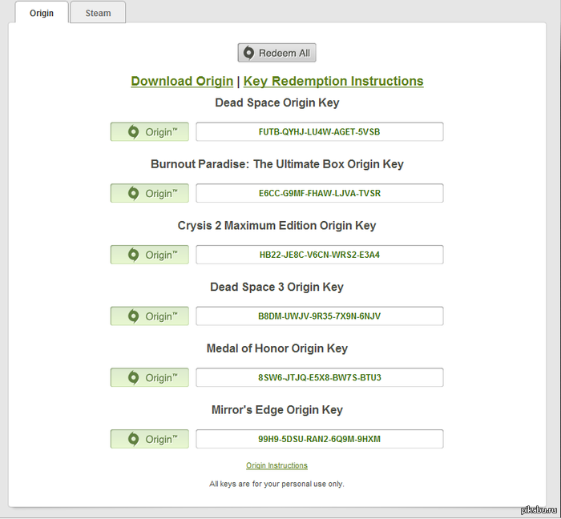Click Origin button for Medal of Honor key
The image size is (561, 519).
[x=150, y=377]
